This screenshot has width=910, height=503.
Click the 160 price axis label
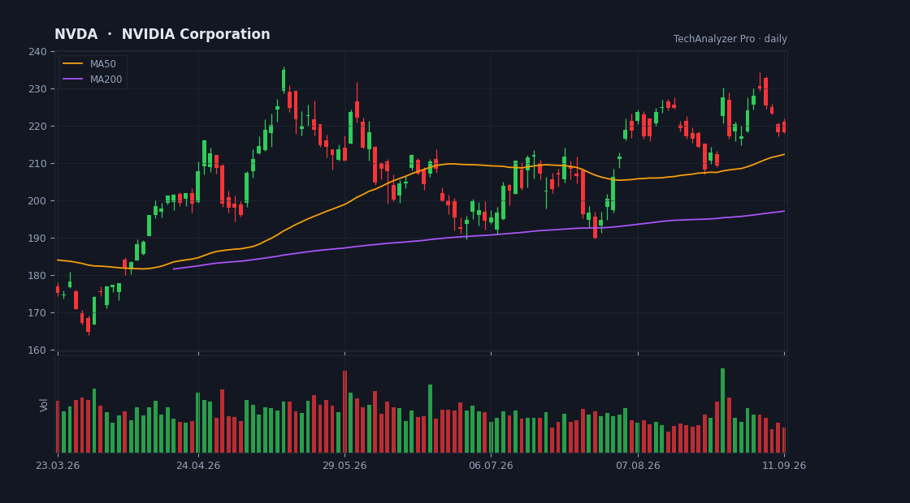pyautogui.click(x=37, y=350)
